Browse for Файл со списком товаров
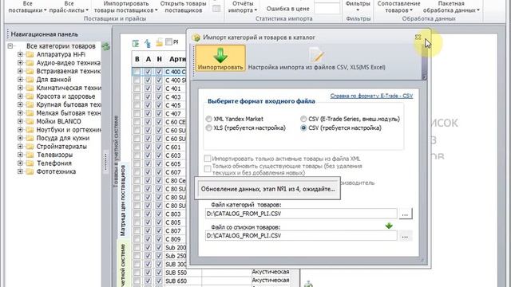 405,236
